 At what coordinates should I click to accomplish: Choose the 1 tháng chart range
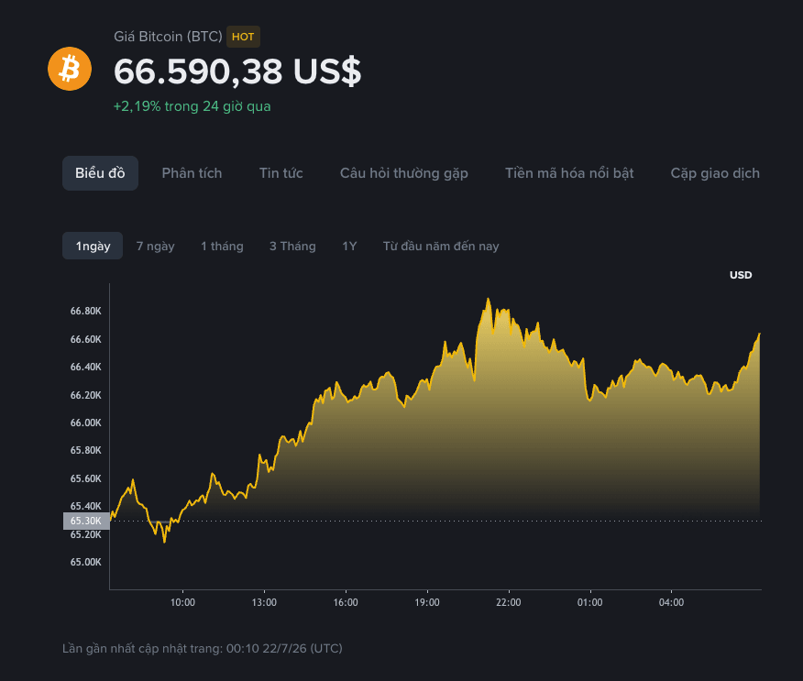coord(222,247)
